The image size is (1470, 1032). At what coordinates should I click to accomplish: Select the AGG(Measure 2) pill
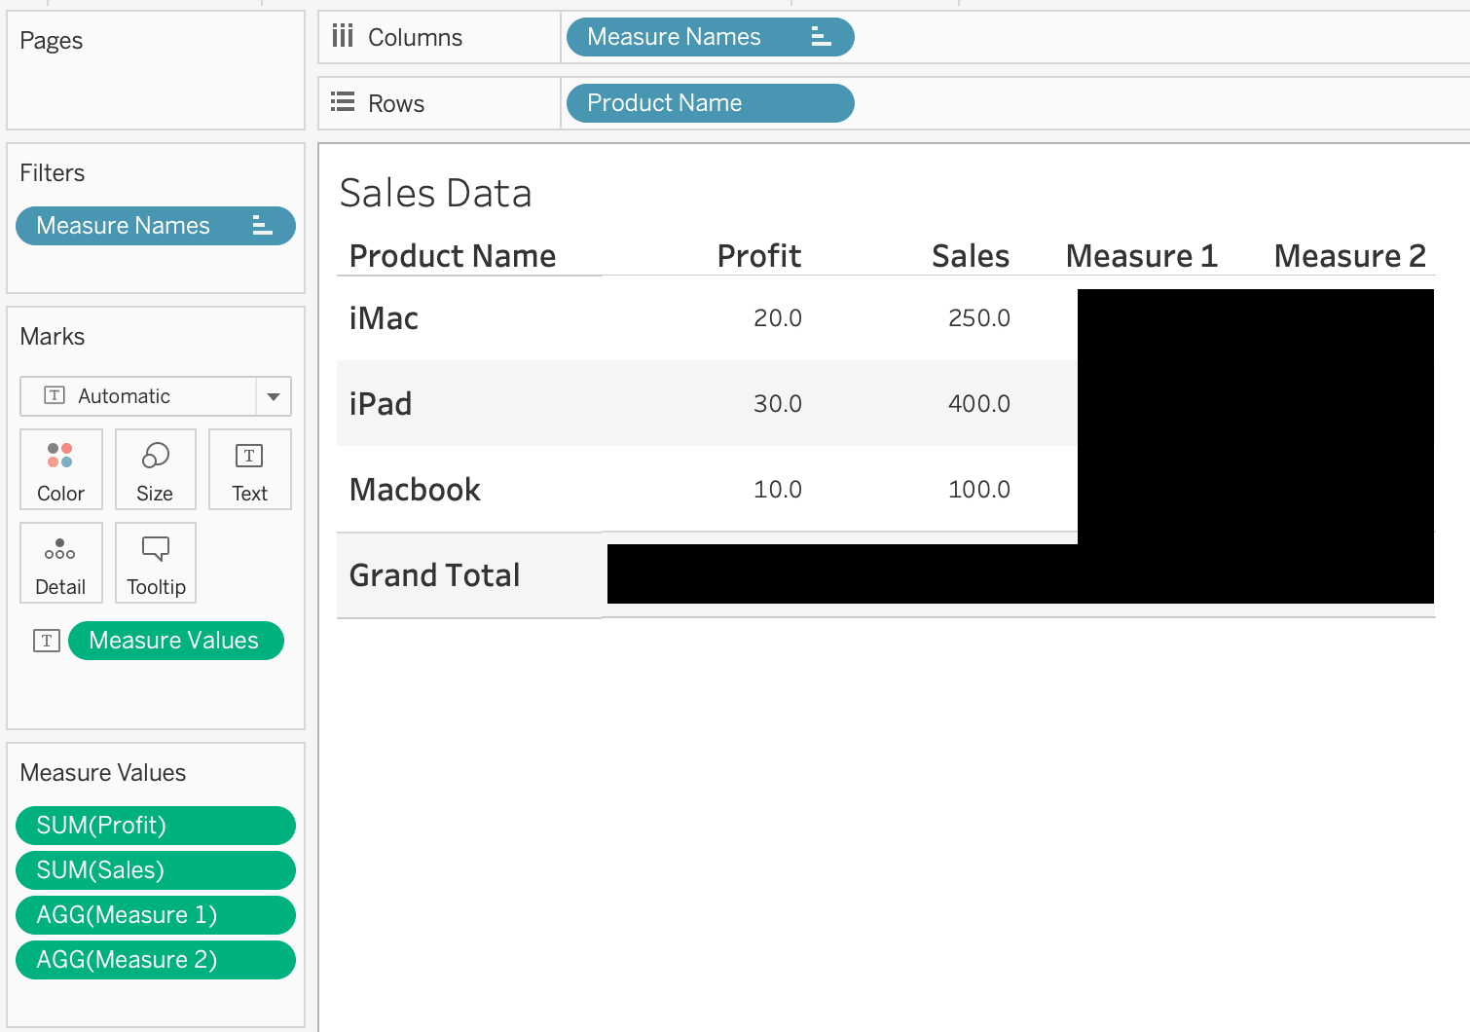(156, 960)
